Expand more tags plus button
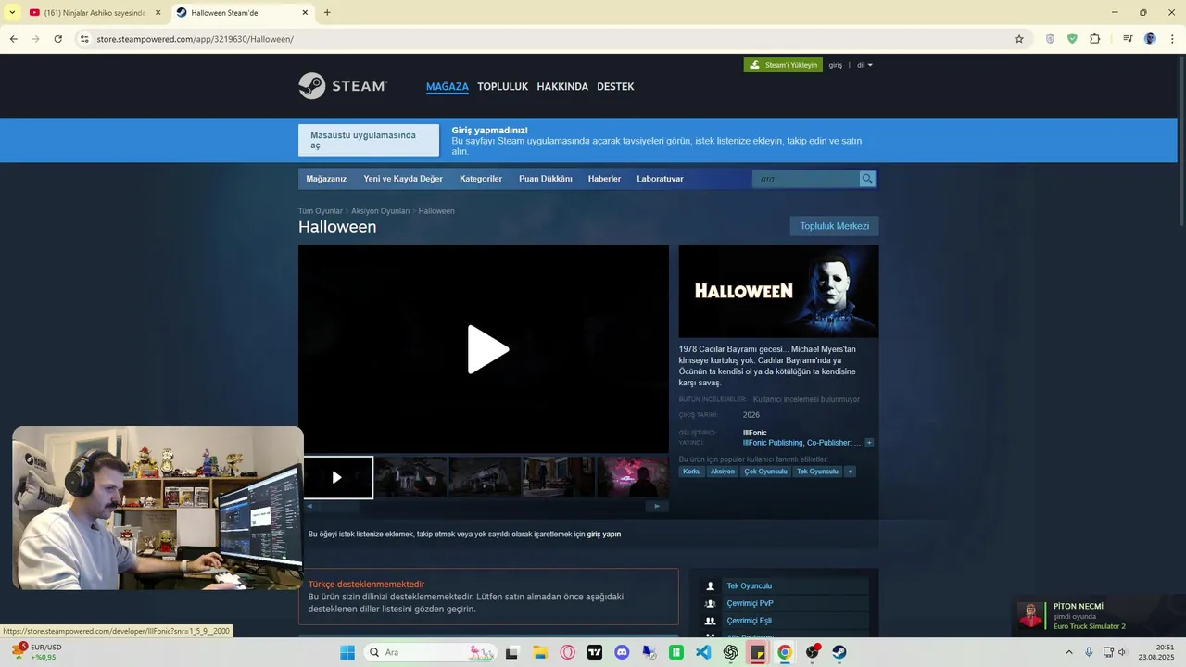The height and width of the screenshot is (667, 1186). click(850, 472)
